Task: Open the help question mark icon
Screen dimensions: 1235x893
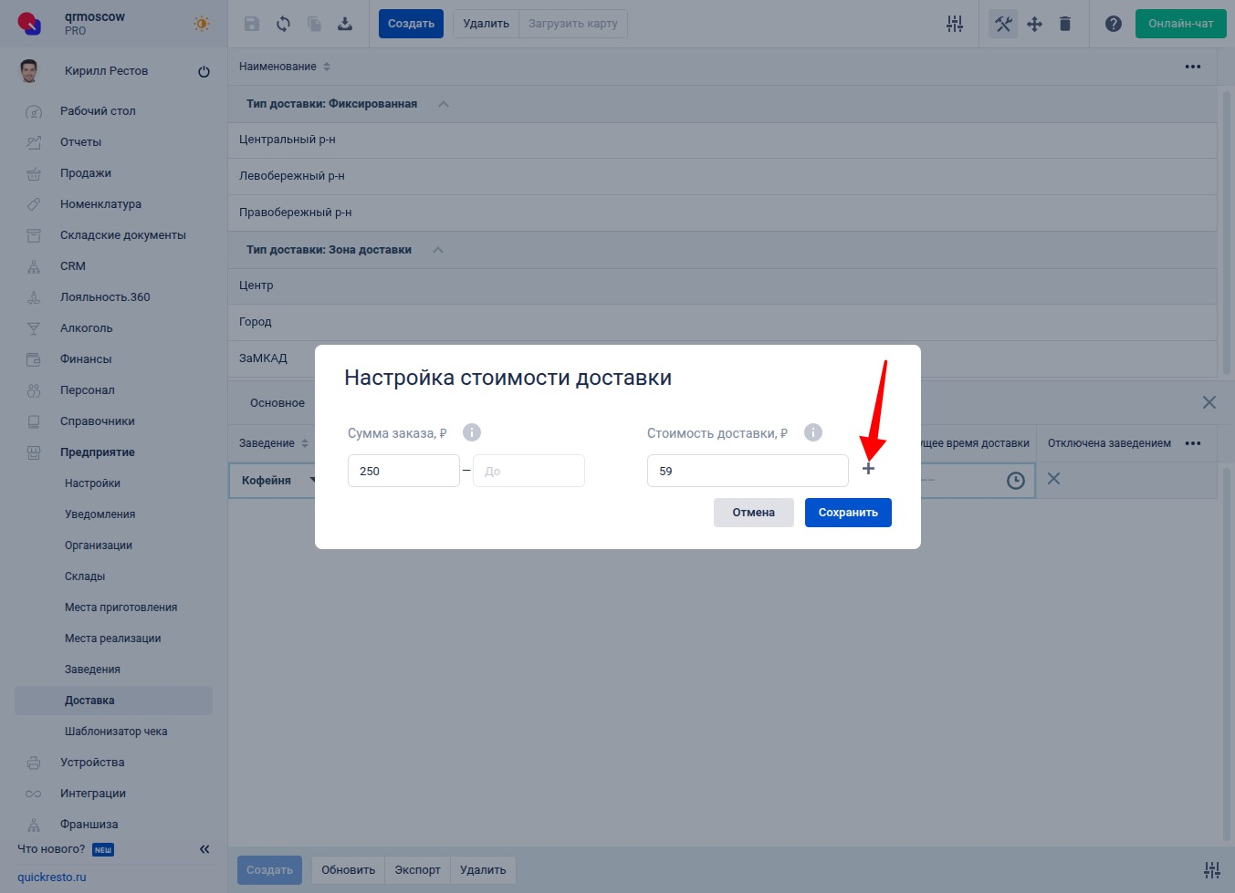Action: coord(1113,24)
